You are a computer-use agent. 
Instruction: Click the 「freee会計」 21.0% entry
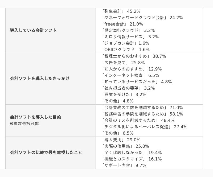coord(122,24)
